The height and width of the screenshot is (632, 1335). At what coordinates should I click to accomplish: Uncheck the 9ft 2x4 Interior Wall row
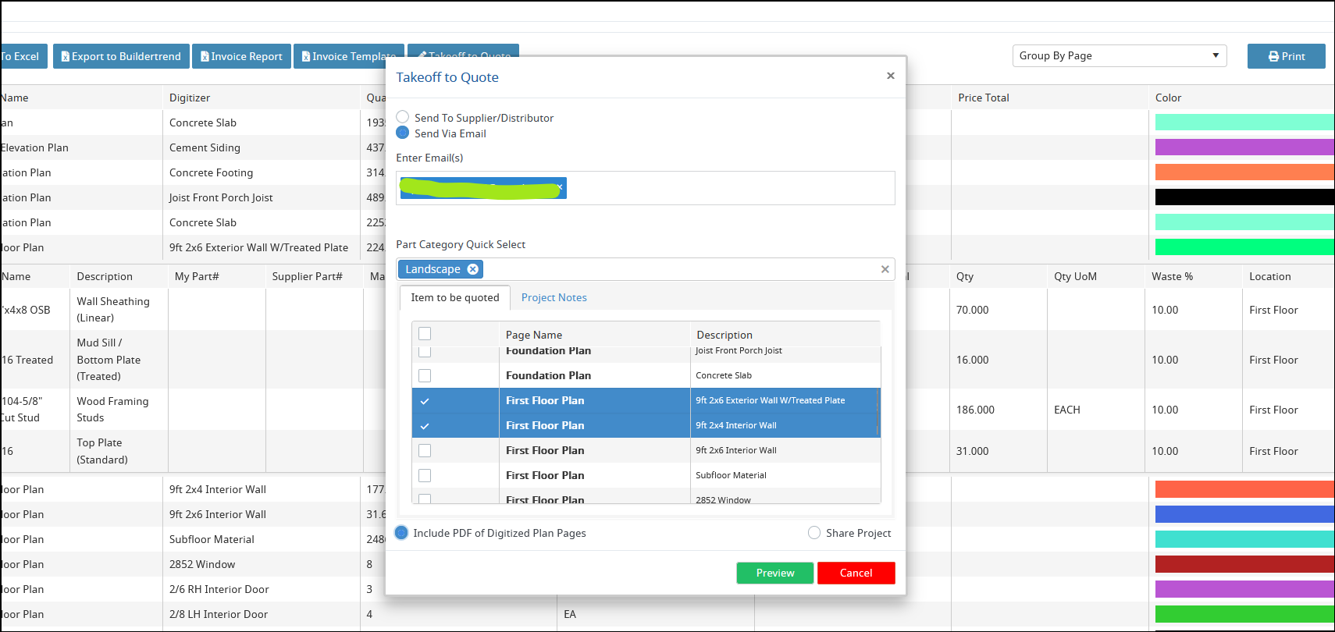[425, 426]
